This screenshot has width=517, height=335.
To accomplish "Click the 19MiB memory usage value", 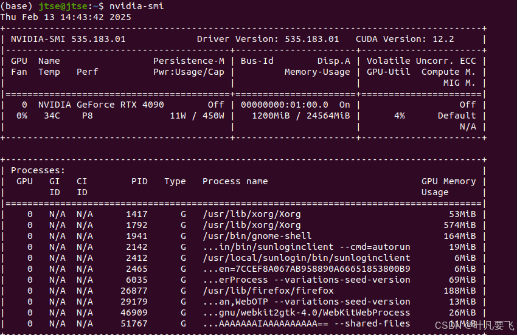I will coord(462,247).
